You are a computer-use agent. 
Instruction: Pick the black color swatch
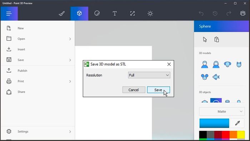pyautogui.click(x=203, y=135)
